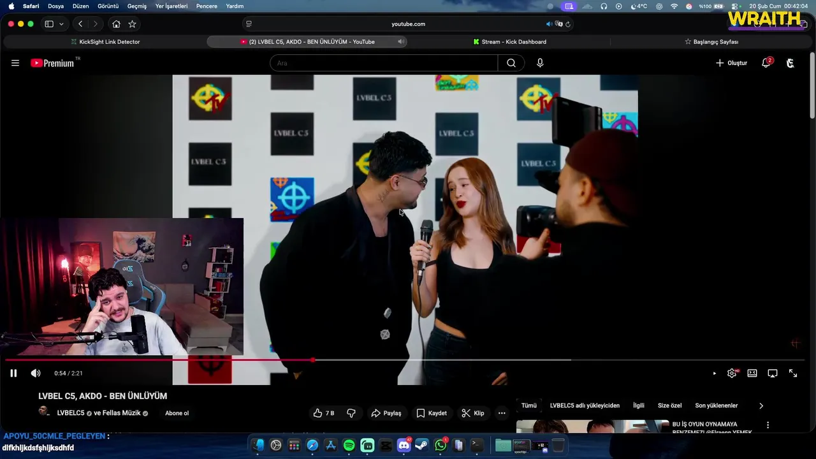
Task: Go to YouTube Premium home logo
Action: click(x=52, y=63)
